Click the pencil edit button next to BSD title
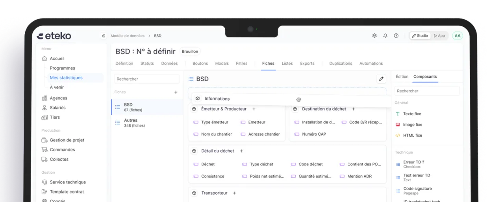The width and height of the screenshot is (493, 202). tap(381, 79)
